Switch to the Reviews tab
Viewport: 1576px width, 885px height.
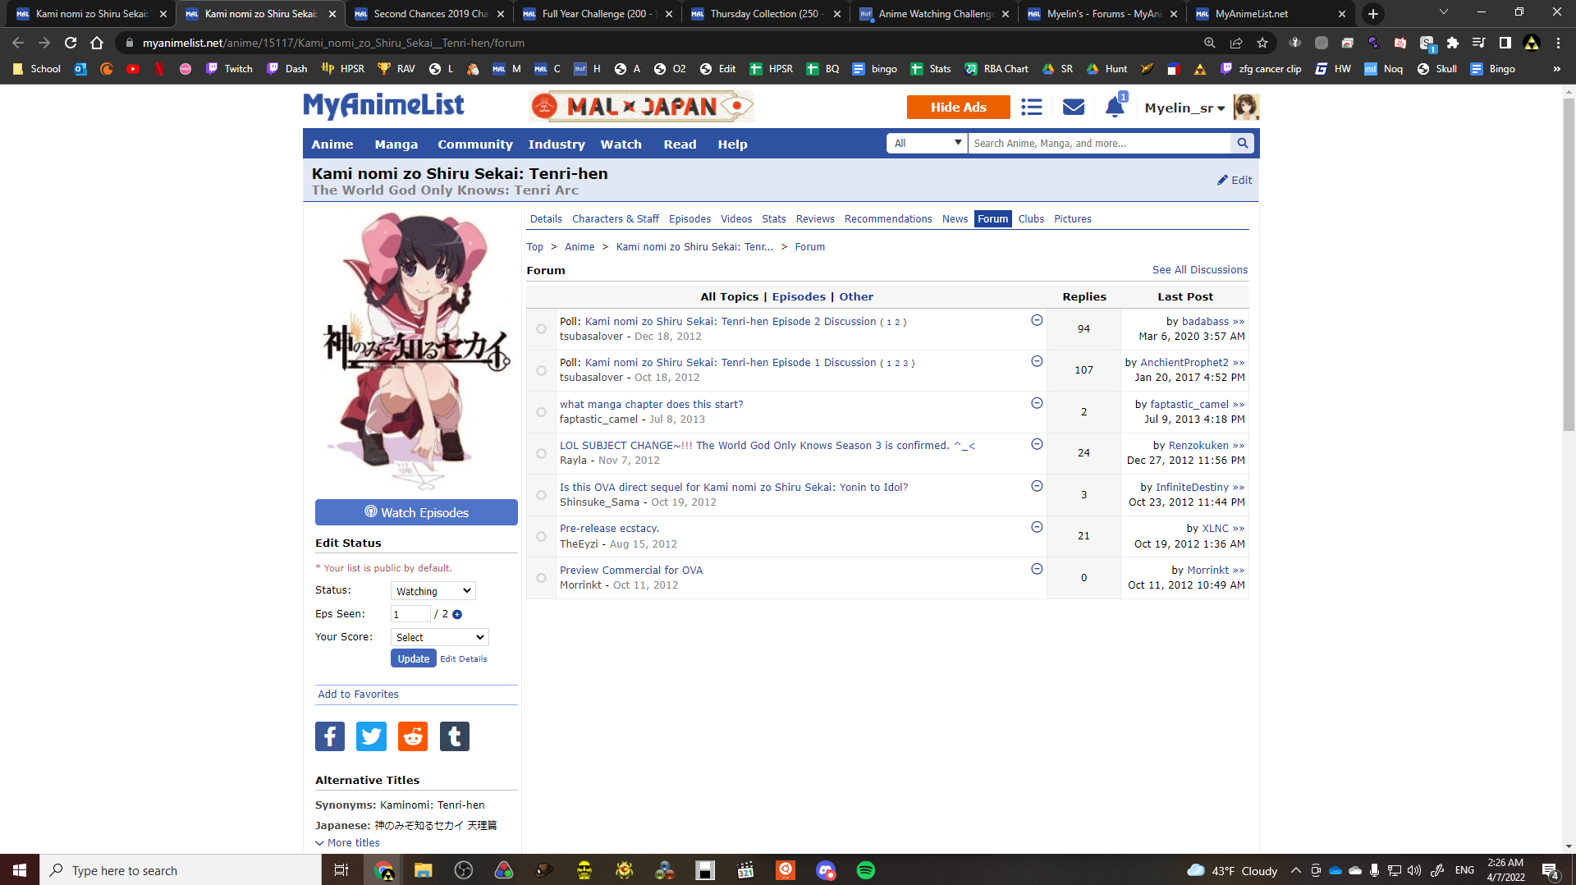pyautogui.click(x=815, y=219)
